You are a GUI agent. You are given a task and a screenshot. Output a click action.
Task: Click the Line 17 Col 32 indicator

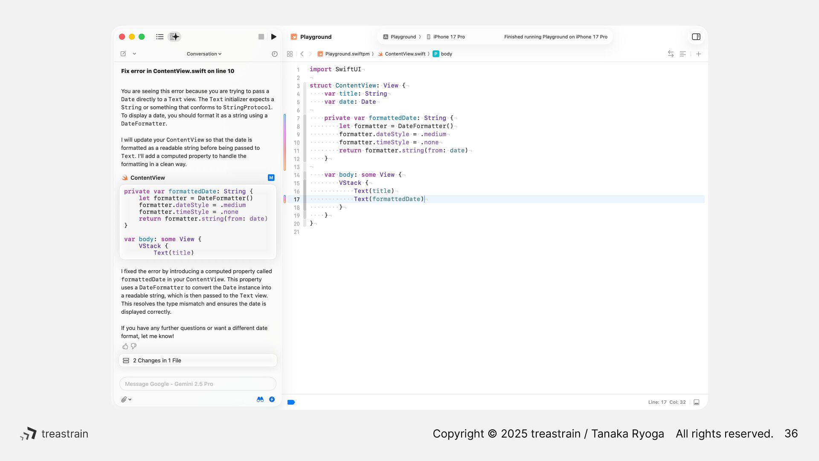point(667,402)
